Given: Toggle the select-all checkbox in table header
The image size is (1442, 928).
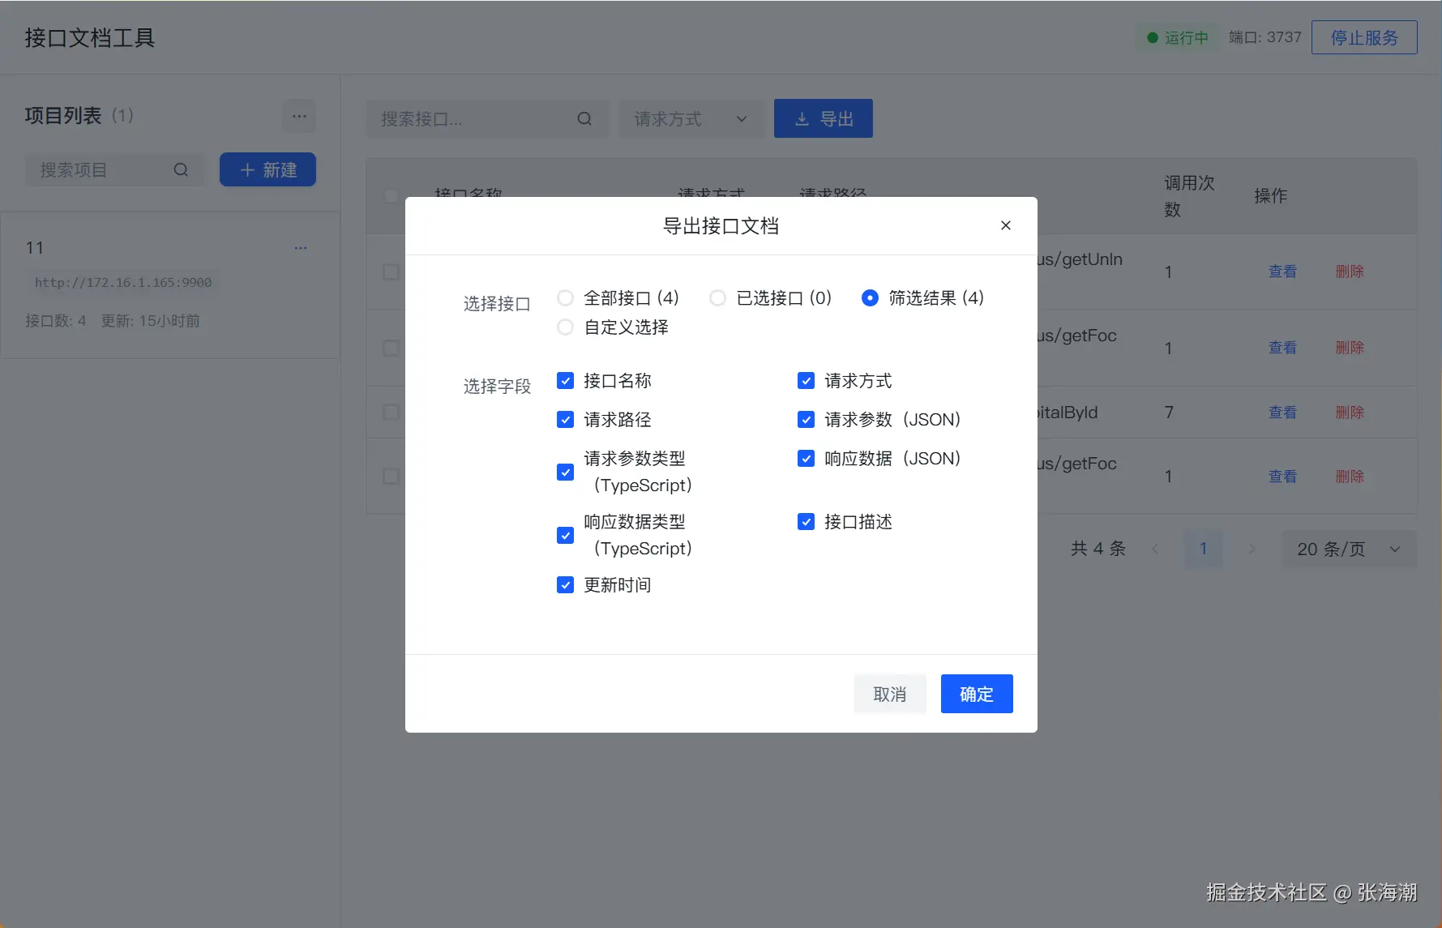Looking at the screenshot, I should pos(391,196).
